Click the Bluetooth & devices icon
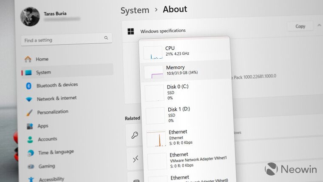The image size is (323, 182). coord(29,85)
